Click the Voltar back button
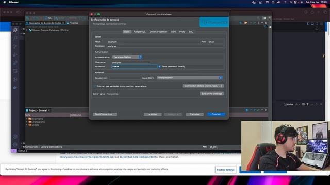330x185 pixels. point(153,114)
